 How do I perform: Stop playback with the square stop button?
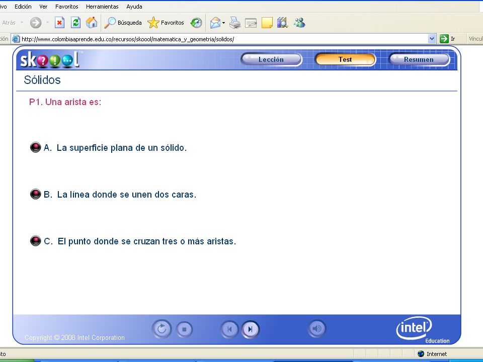pos(184,329)
